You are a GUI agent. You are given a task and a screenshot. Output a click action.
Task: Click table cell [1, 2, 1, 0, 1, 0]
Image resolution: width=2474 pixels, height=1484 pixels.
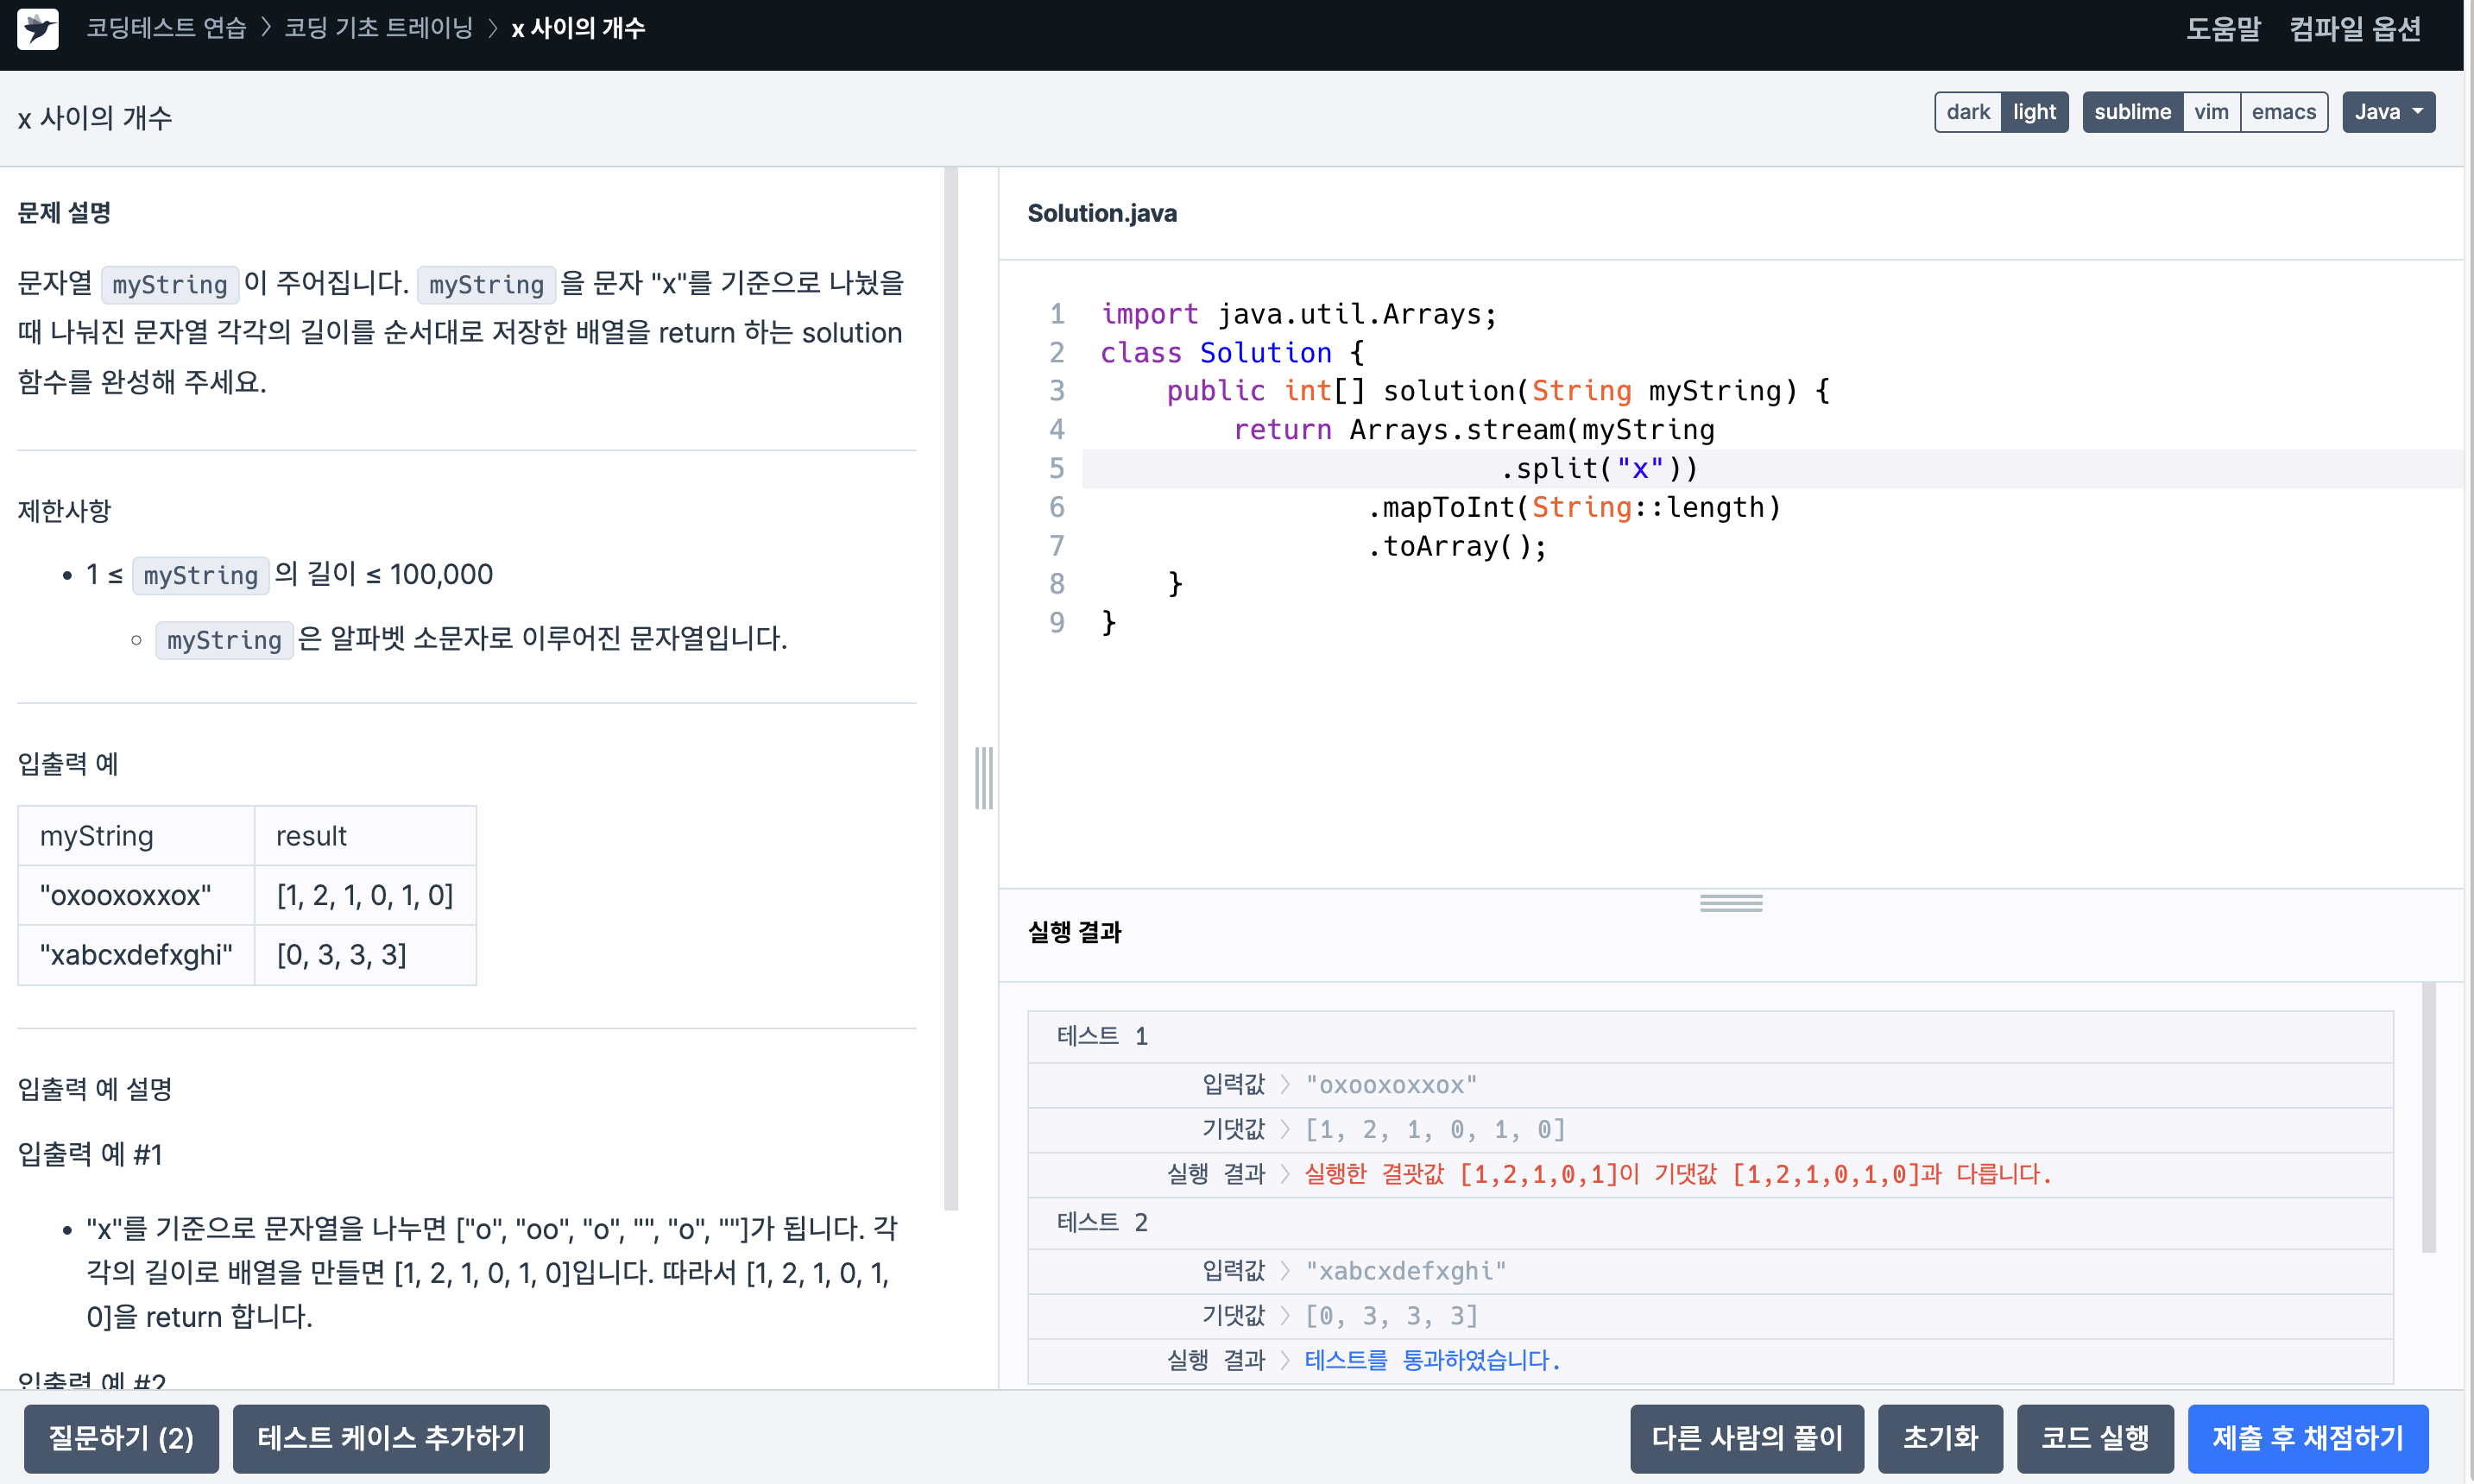[x=365, y=895]
